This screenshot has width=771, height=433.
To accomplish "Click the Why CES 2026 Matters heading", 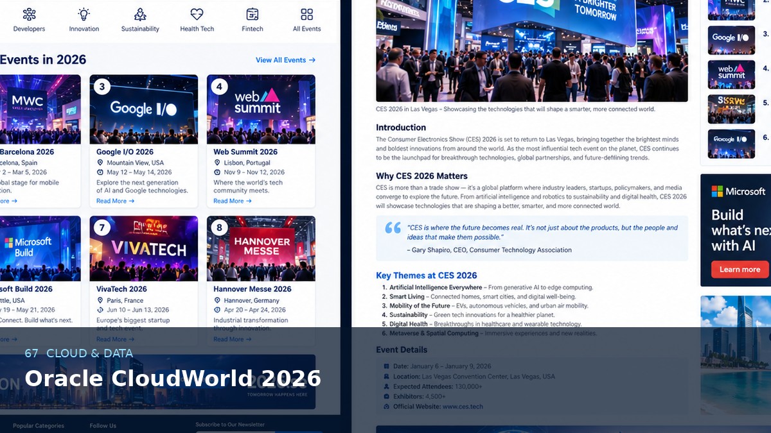I will pos(421,176).
